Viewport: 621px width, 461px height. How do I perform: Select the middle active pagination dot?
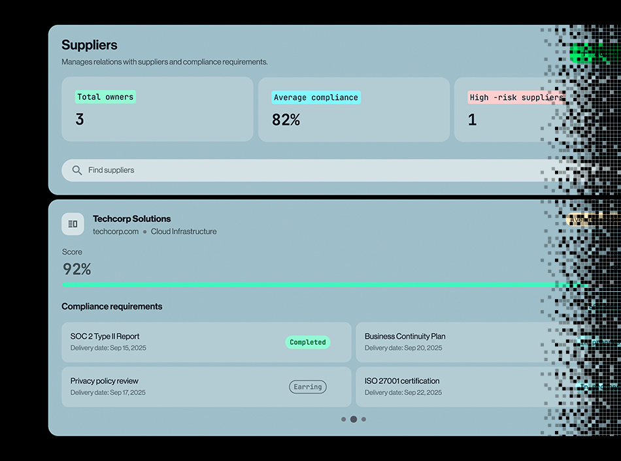pos(354,419)
